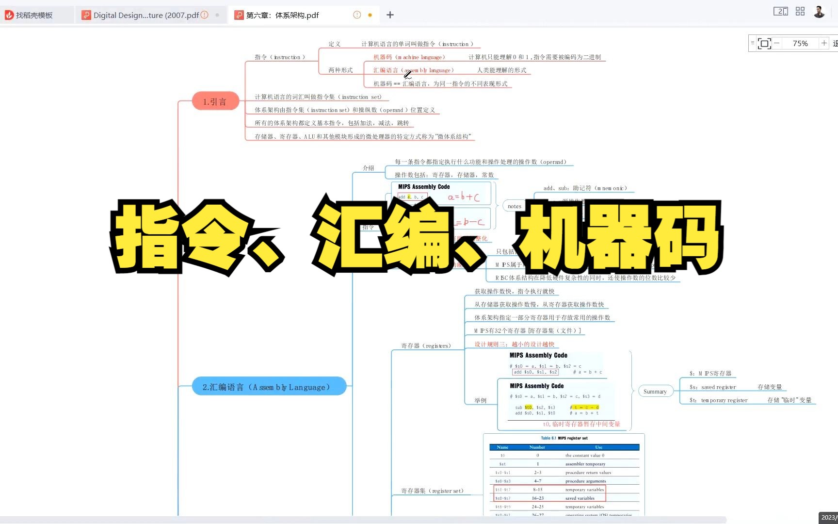The width and height of the screenshot is (838, 524).
Task: Click the dual-window "2" view icon
Action: pyautogui.click(x=780, y=11)
